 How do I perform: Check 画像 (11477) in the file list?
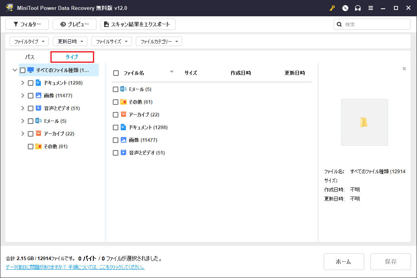point(116,140)
